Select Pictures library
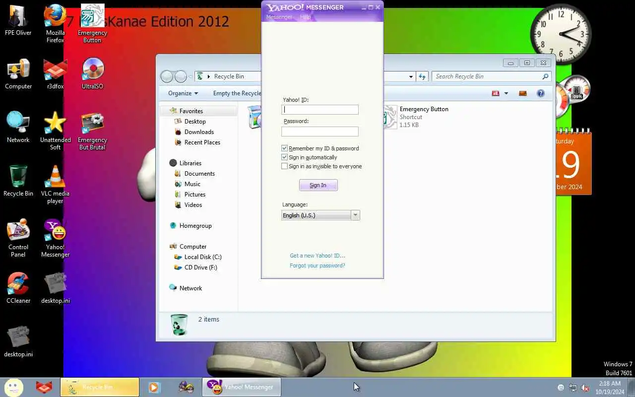Image resolution: width=635 pixels, height=397 pixels. [195, 195]
